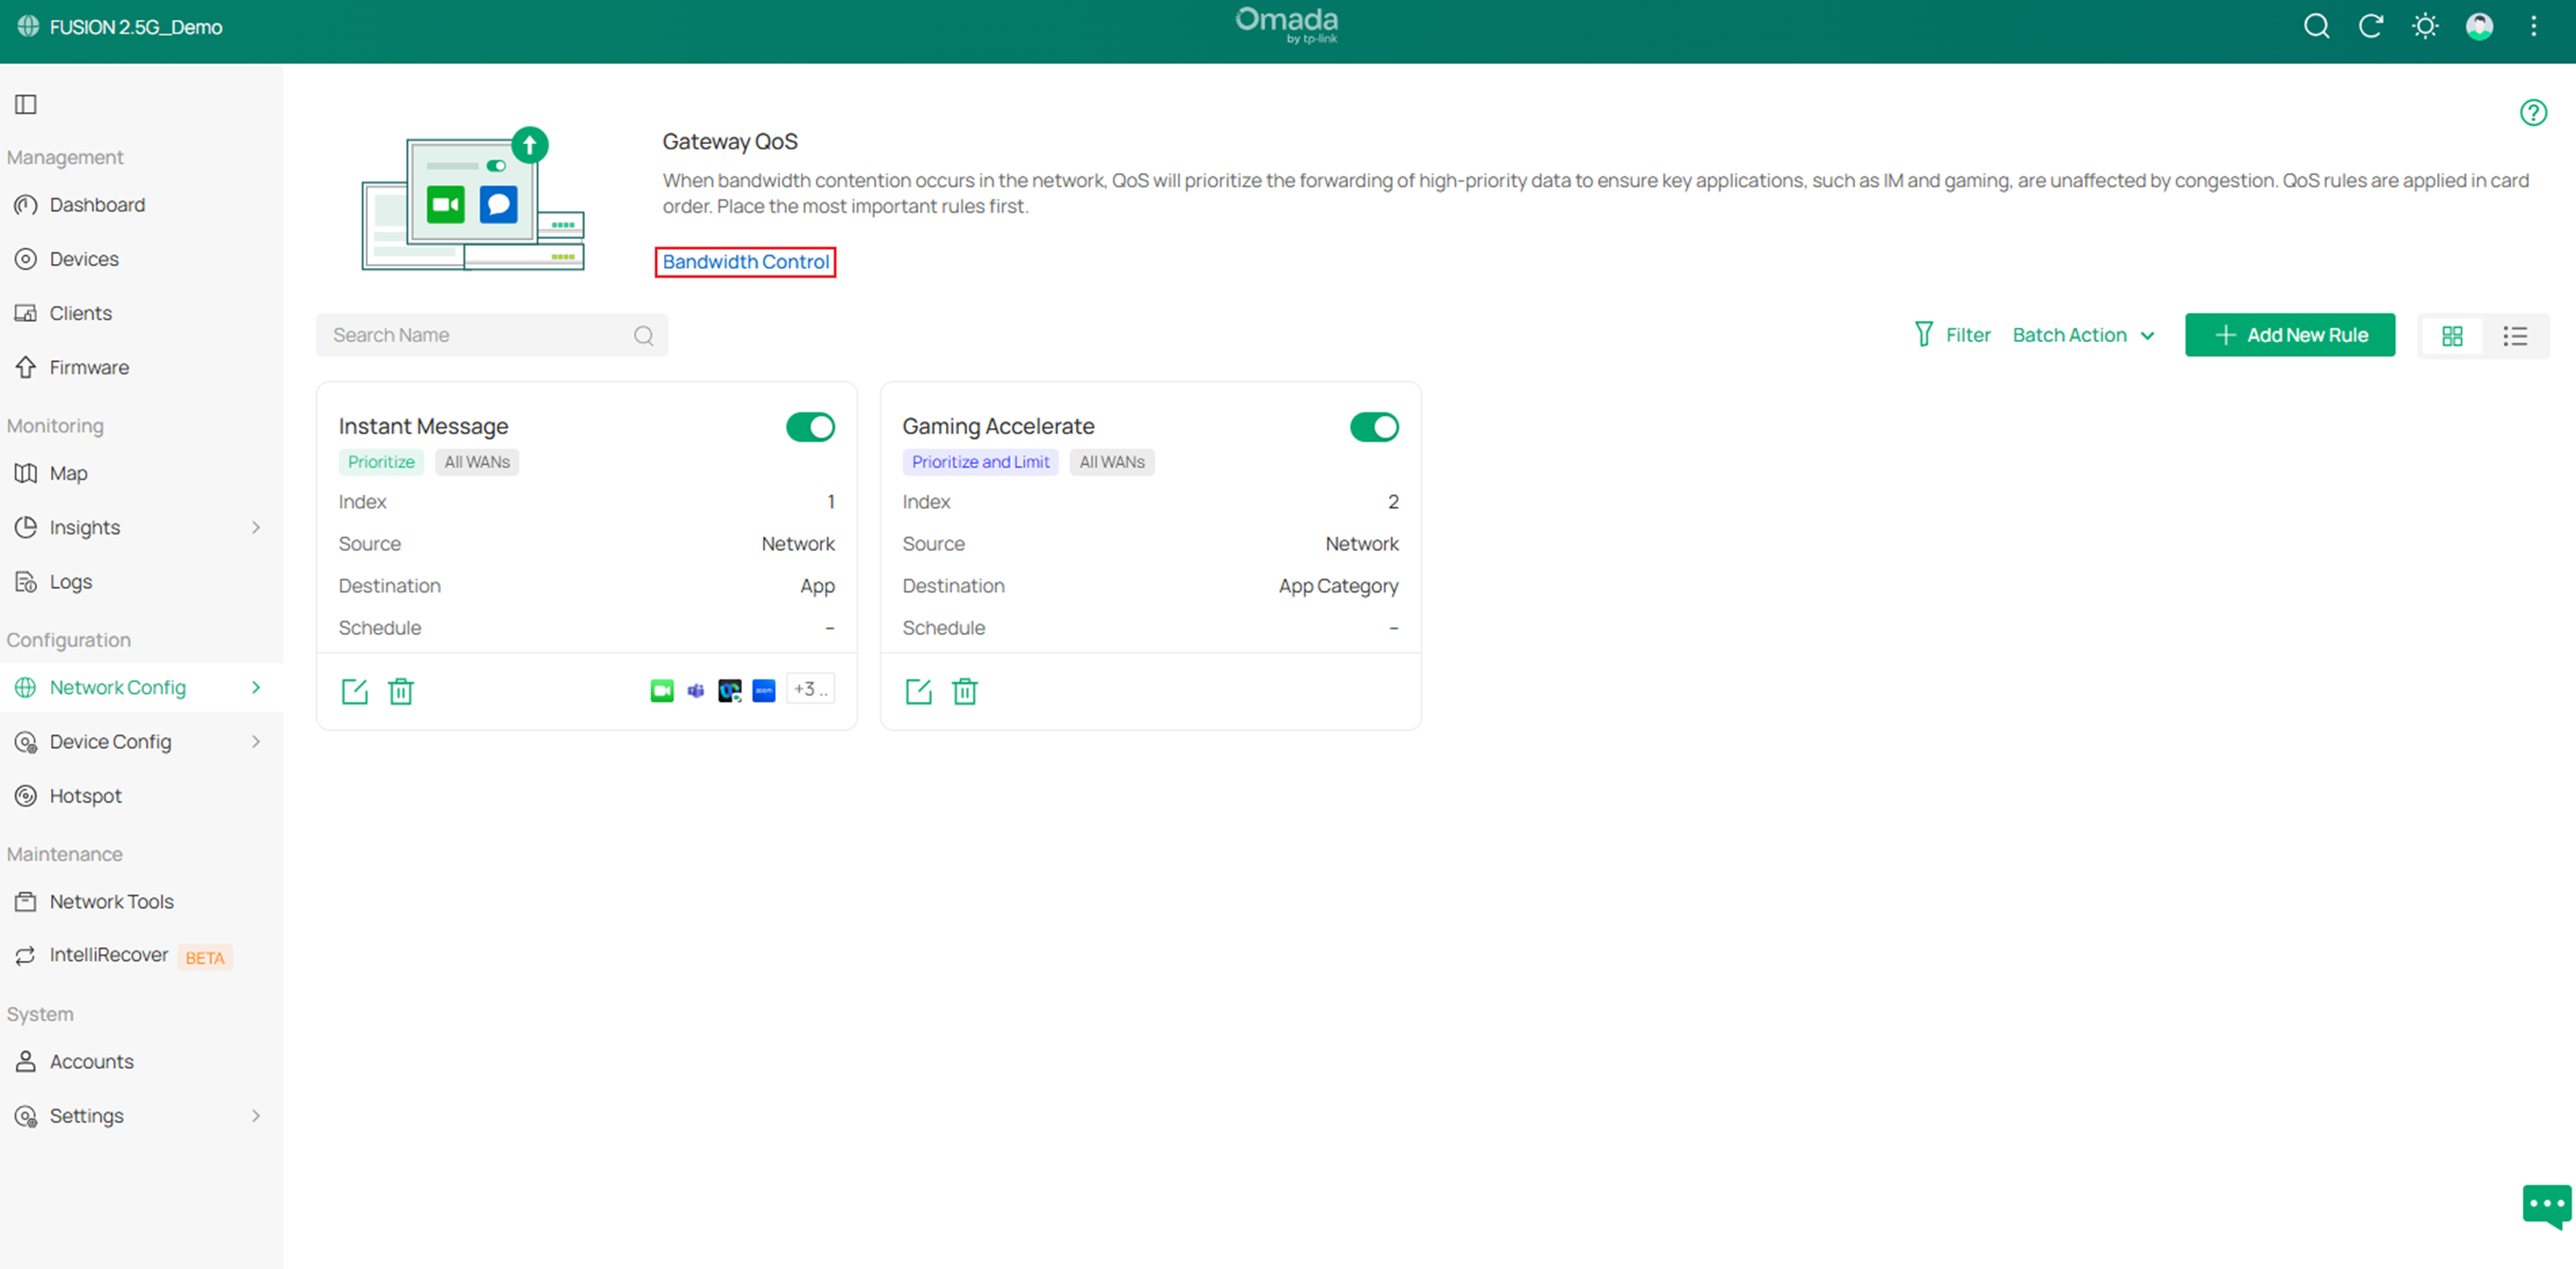Click All WANs tag on Gaming Accelerate

point(1111,461)
